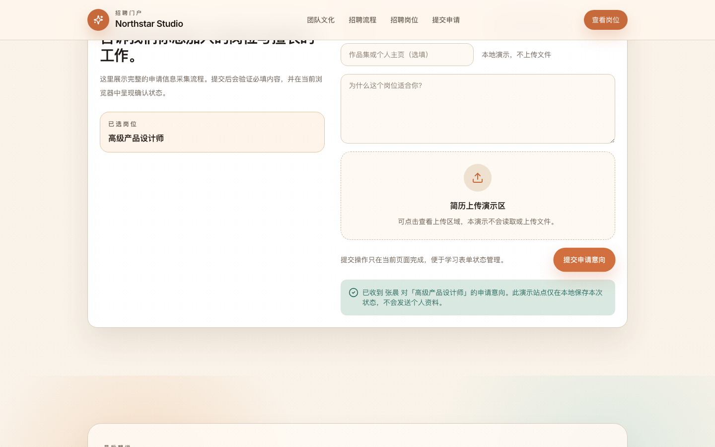Go to 招聘流程 in the navigation
The image size is (715, 447).
362,20
